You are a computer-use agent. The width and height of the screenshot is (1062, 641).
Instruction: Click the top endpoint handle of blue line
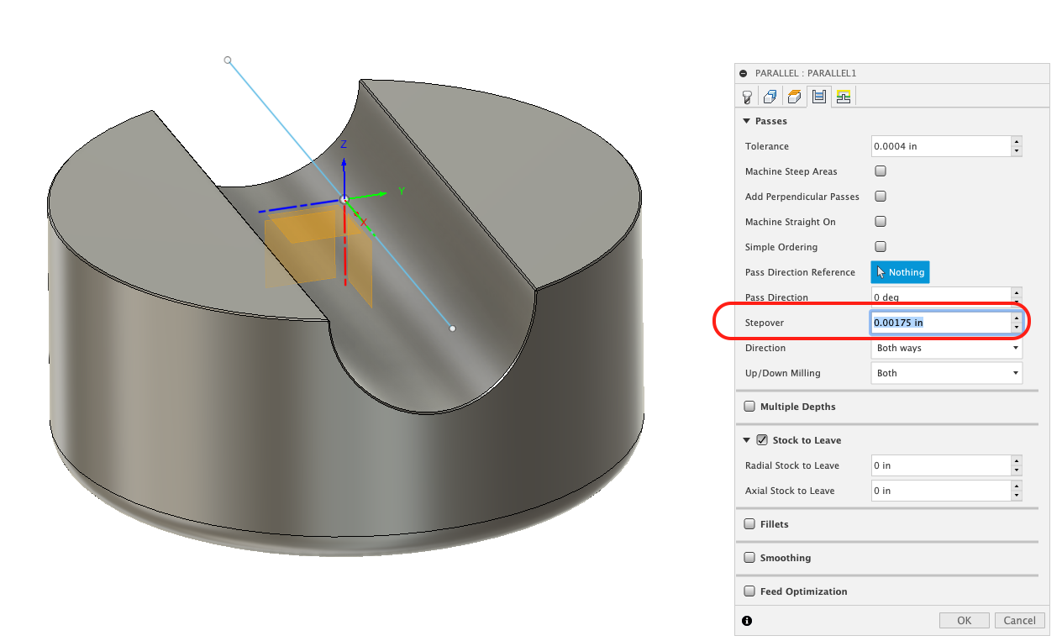228,60
